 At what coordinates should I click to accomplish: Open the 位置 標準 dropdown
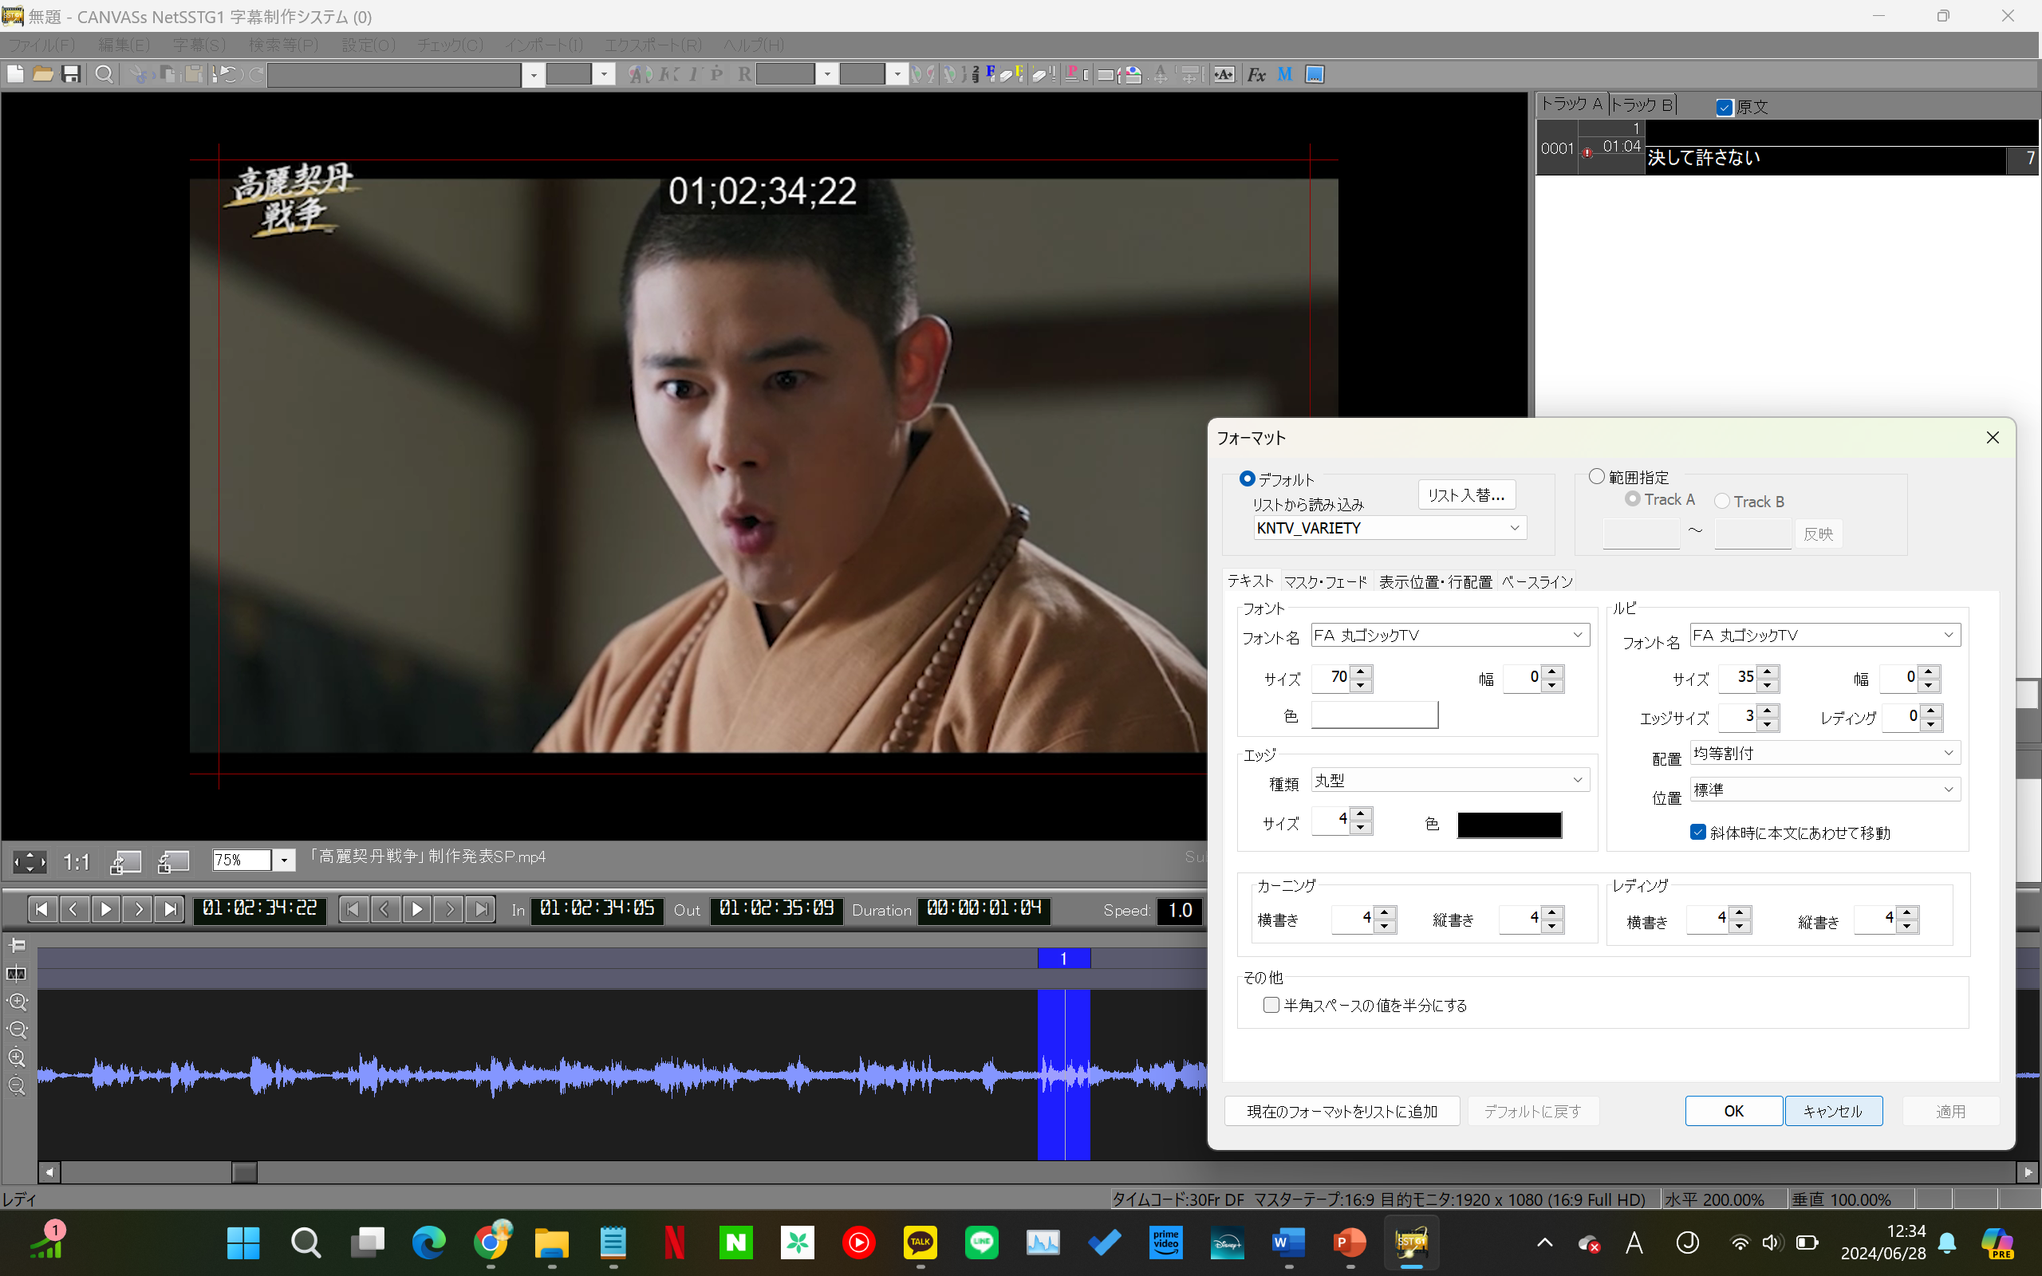coord(1824,790)
